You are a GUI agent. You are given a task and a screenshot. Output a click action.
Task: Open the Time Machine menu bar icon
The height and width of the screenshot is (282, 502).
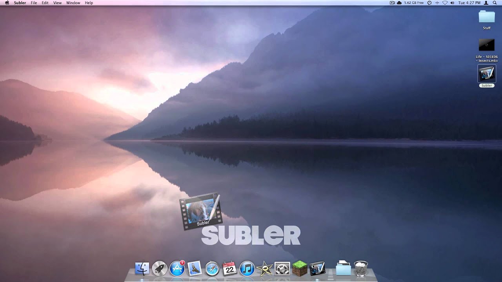tap(429, 3)
